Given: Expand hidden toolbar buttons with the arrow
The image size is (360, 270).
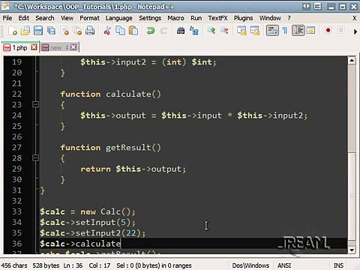Looking at the screenshot, I should pos(355,31).
